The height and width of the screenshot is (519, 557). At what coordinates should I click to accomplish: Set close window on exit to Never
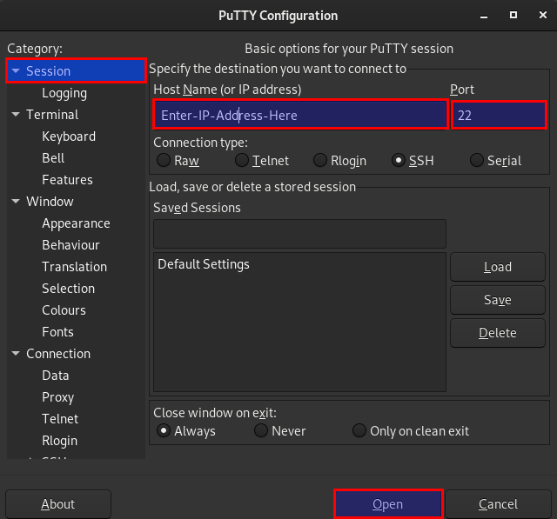[260, 430]
